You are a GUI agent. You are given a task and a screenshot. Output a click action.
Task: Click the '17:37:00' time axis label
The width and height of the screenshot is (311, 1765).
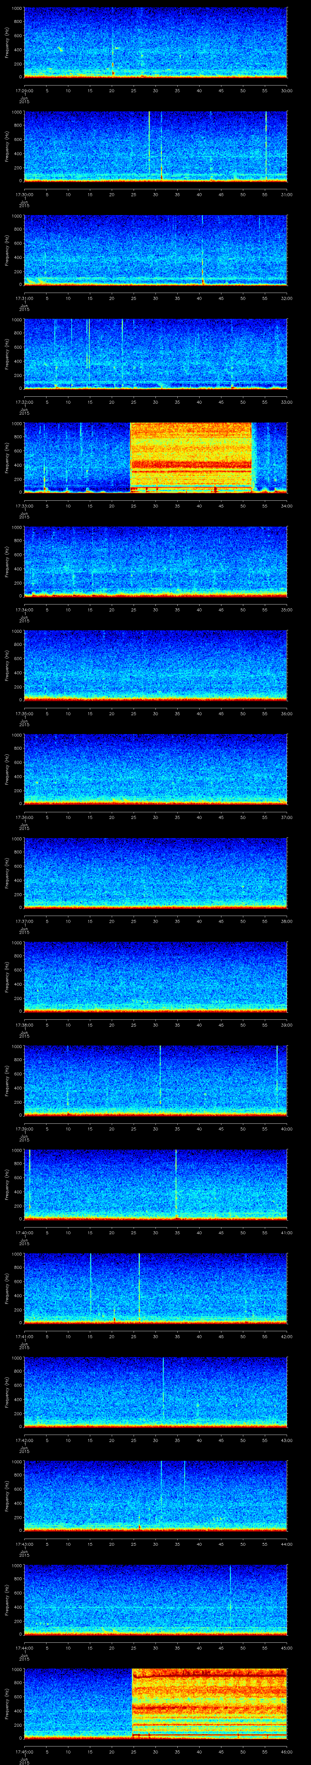tap(24, 921)
